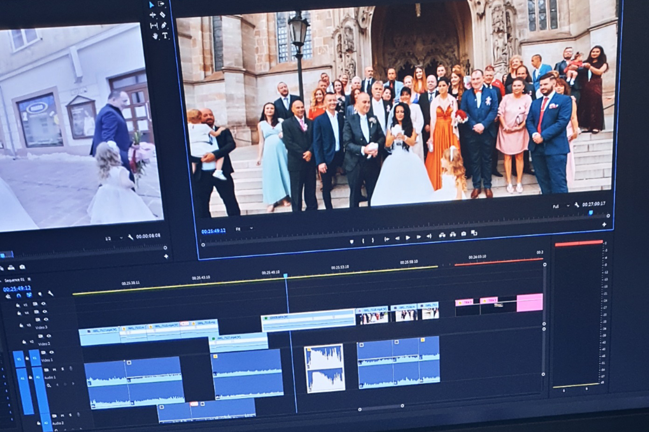Open Timeline Display Settings wrench
Viewport: 649px width, 432px height.
click(51, 293)
